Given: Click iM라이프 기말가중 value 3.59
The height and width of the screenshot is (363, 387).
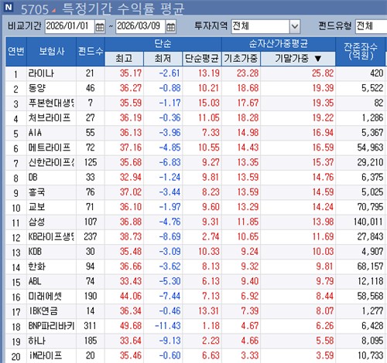Looking at the screenshot, I should tap(325, 355).
